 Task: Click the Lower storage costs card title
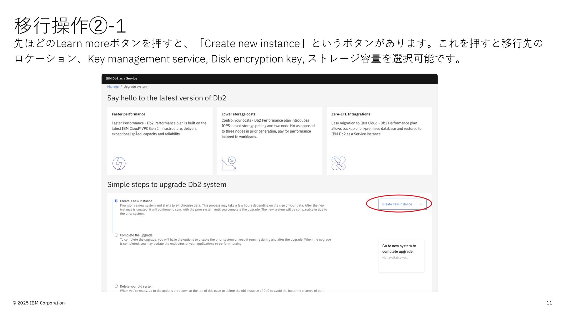click(x=238, y=114)
